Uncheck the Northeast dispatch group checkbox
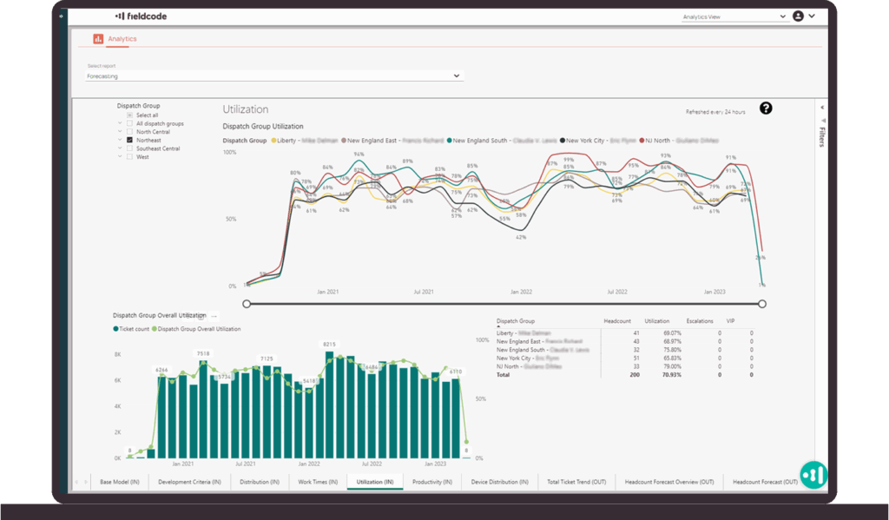The image size is (889, 520). point(130,140)
